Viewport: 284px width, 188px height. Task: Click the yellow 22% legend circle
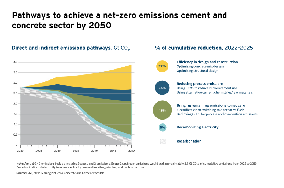click(162, 66)
